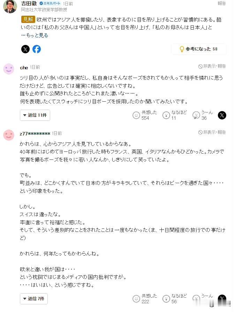Expand 返信 11件 replies
The height and width of the screenshot is (312, 236).
[35, 115]
